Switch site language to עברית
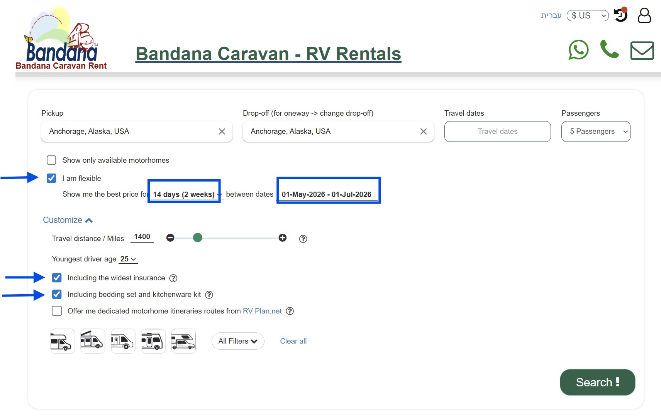The image size is (661, 418). point(551,15)
